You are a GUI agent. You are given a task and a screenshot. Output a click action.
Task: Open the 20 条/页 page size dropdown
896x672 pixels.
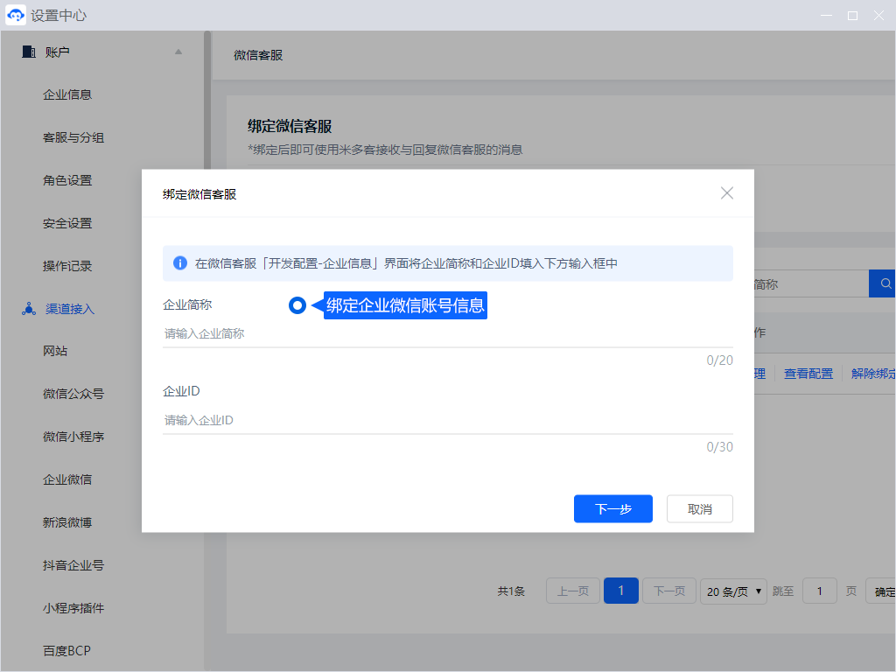click(x=733, y=591)
